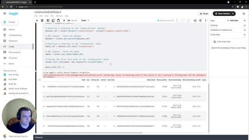Open recently viewed As & With

point(13,79)
